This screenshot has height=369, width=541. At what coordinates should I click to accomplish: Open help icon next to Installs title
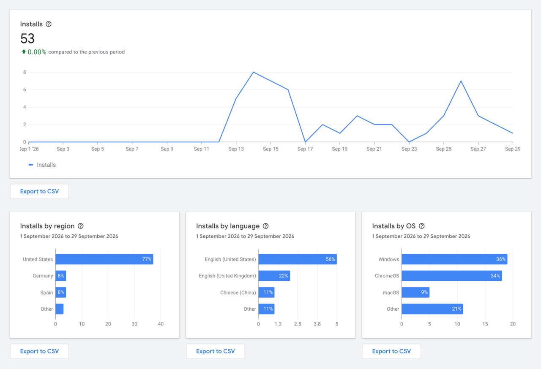(49, 24)
